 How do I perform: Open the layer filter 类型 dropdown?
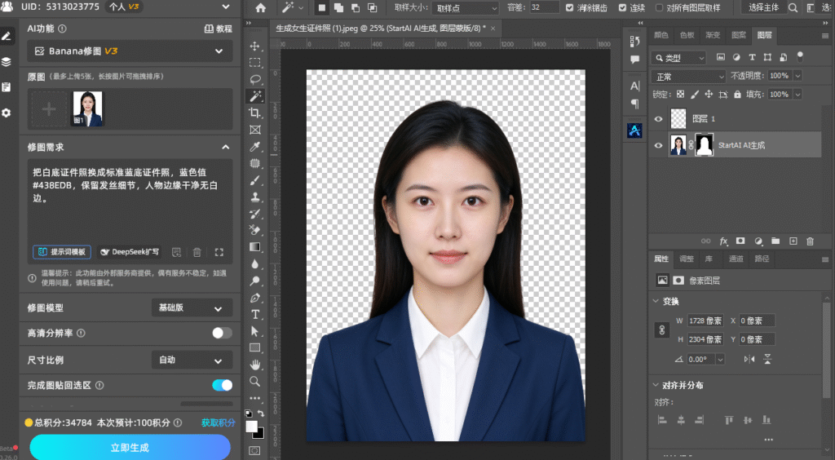tap(679, 57)
